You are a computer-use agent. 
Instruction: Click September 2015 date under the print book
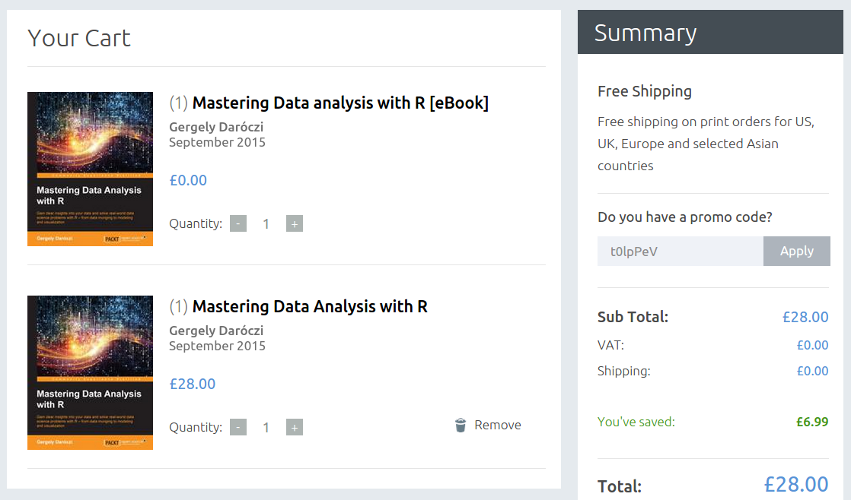[x=217, y=347]
